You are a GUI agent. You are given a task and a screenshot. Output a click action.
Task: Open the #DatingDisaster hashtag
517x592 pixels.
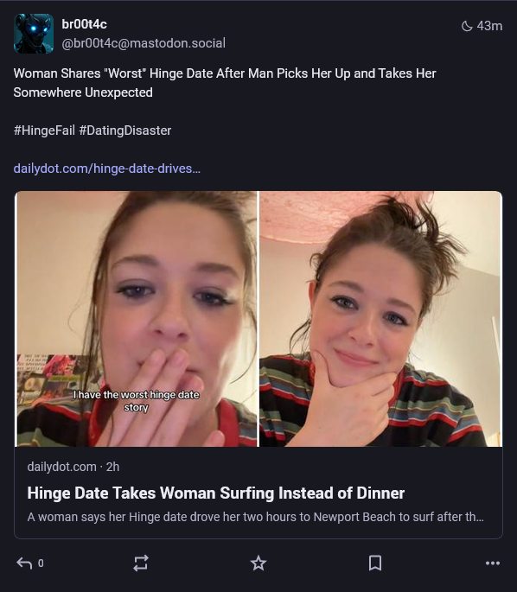125,130
